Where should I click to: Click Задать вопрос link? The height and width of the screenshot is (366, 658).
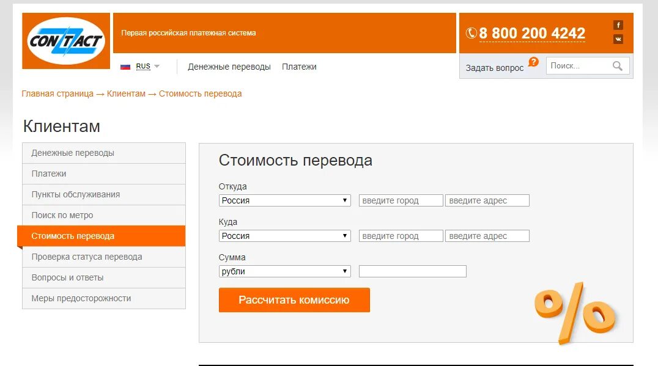495,68
